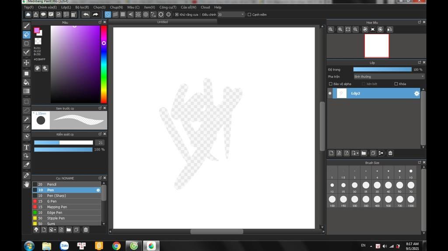This screenshot has width=448, height=251.
Task: Open add-brush dropdown arrow in brush panel
Action: [55, 230]
